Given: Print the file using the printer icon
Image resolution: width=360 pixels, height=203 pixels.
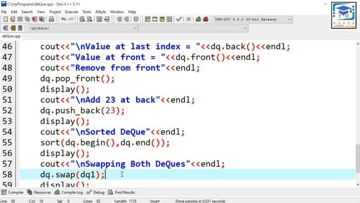Looking at the screenshot, I should point(51,19).
